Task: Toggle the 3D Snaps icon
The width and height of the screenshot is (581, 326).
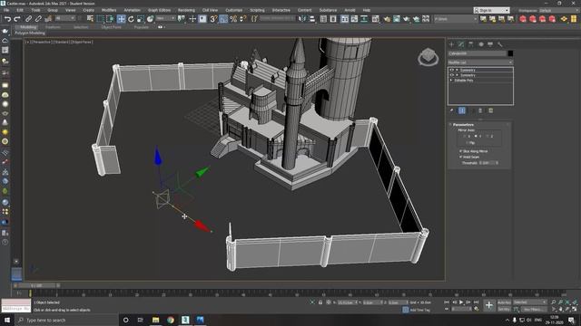Action: (x=213, y=19)
